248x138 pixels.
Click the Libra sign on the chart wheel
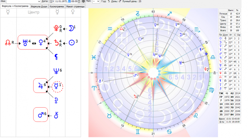(213, 57)
